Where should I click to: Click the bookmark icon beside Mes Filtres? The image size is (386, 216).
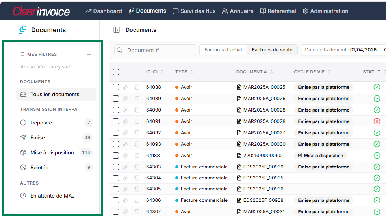(x=22, y=54)
